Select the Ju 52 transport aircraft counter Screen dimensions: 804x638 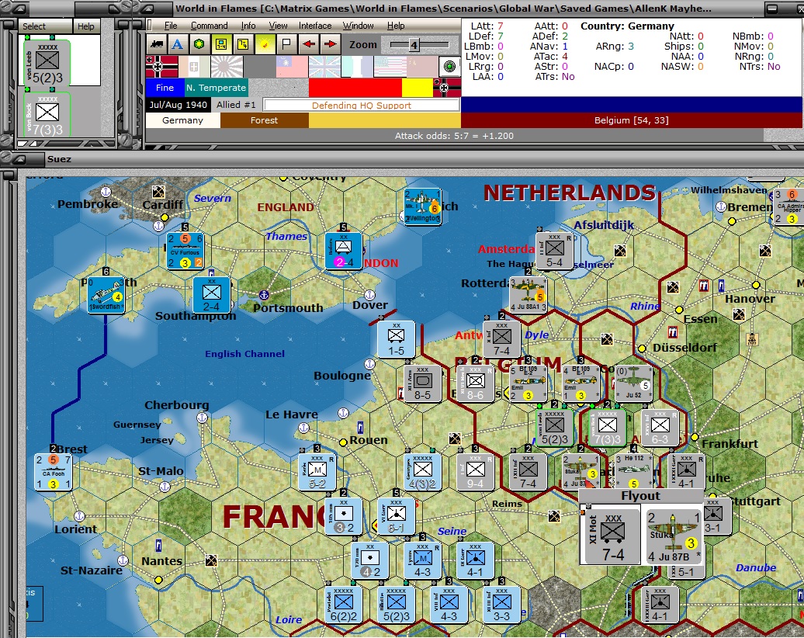pyautogui.click(x=633, y=383)
